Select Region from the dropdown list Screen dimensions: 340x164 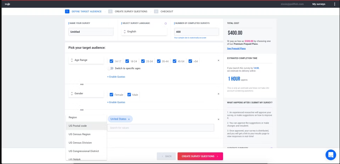click(86, 118)
